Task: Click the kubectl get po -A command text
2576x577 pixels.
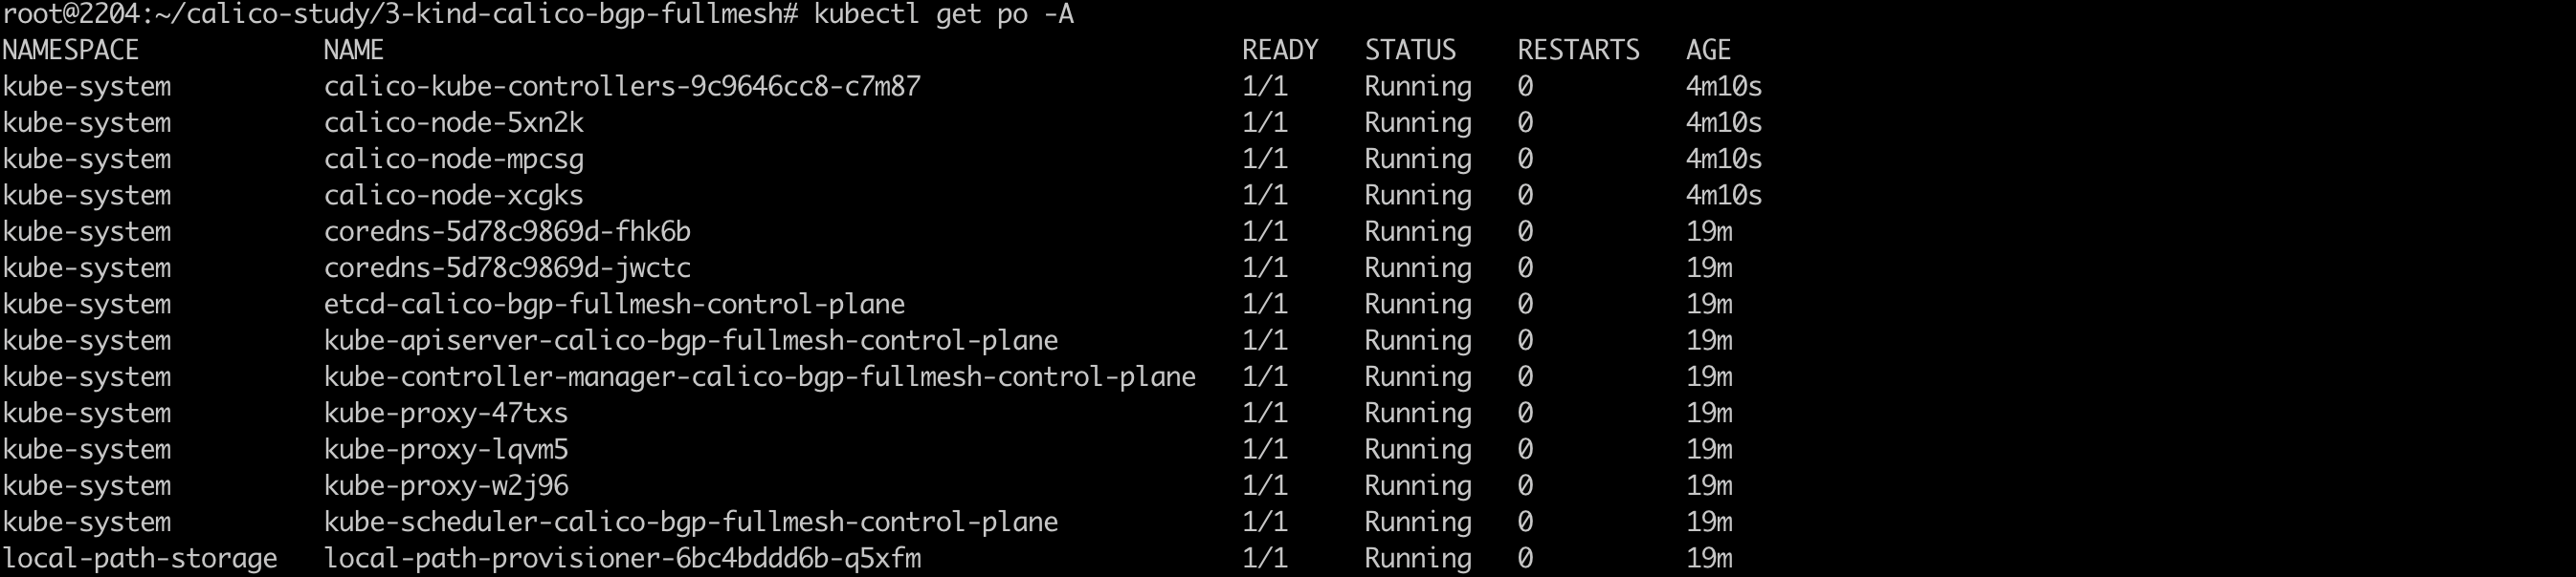Action: (x=943, y=15)
